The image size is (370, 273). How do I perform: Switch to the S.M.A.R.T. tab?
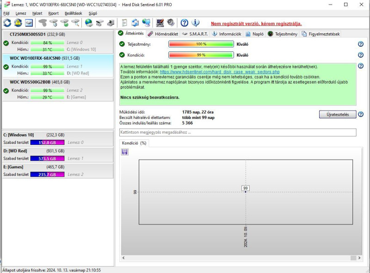point(195,34)
